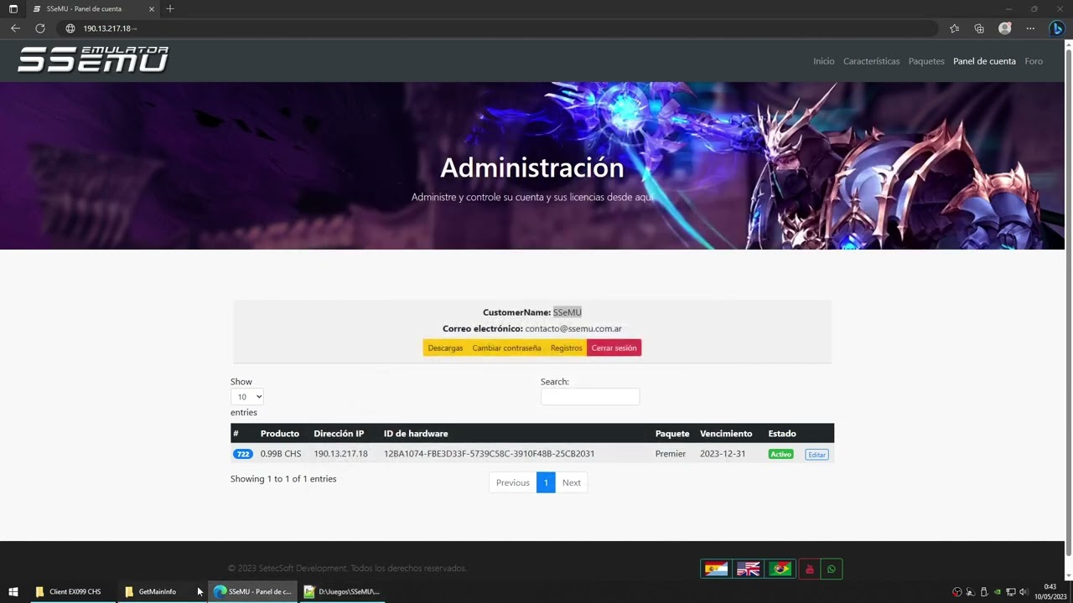Open the tab actions menu icon
This screenshot has height=603, width=1073.
click(13, 8)
